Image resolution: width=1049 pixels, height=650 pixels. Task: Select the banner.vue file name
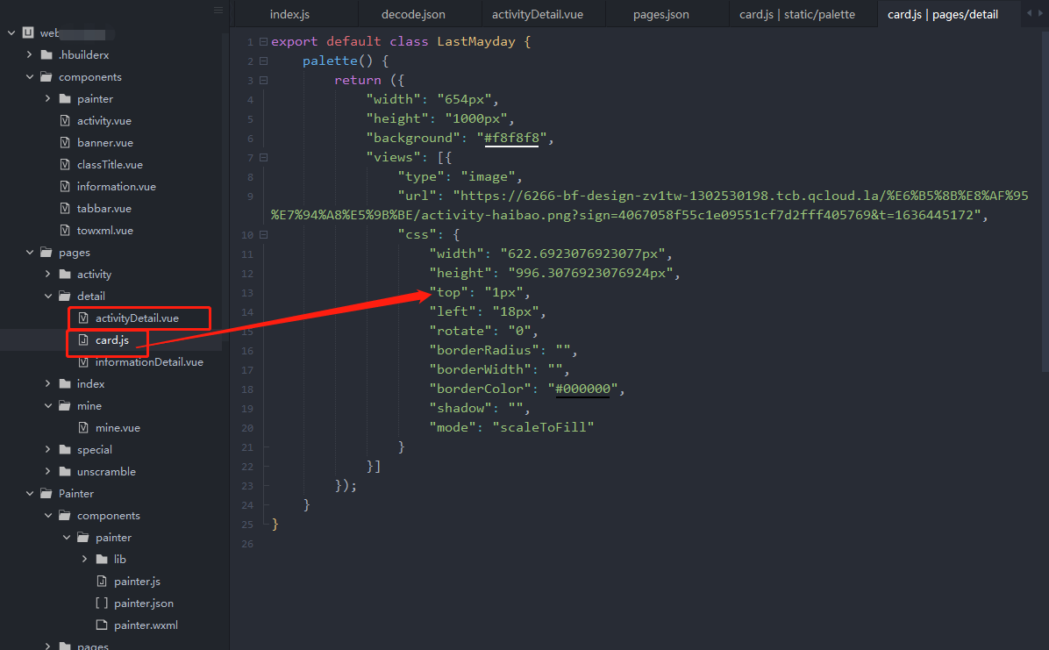coord(105,143)
